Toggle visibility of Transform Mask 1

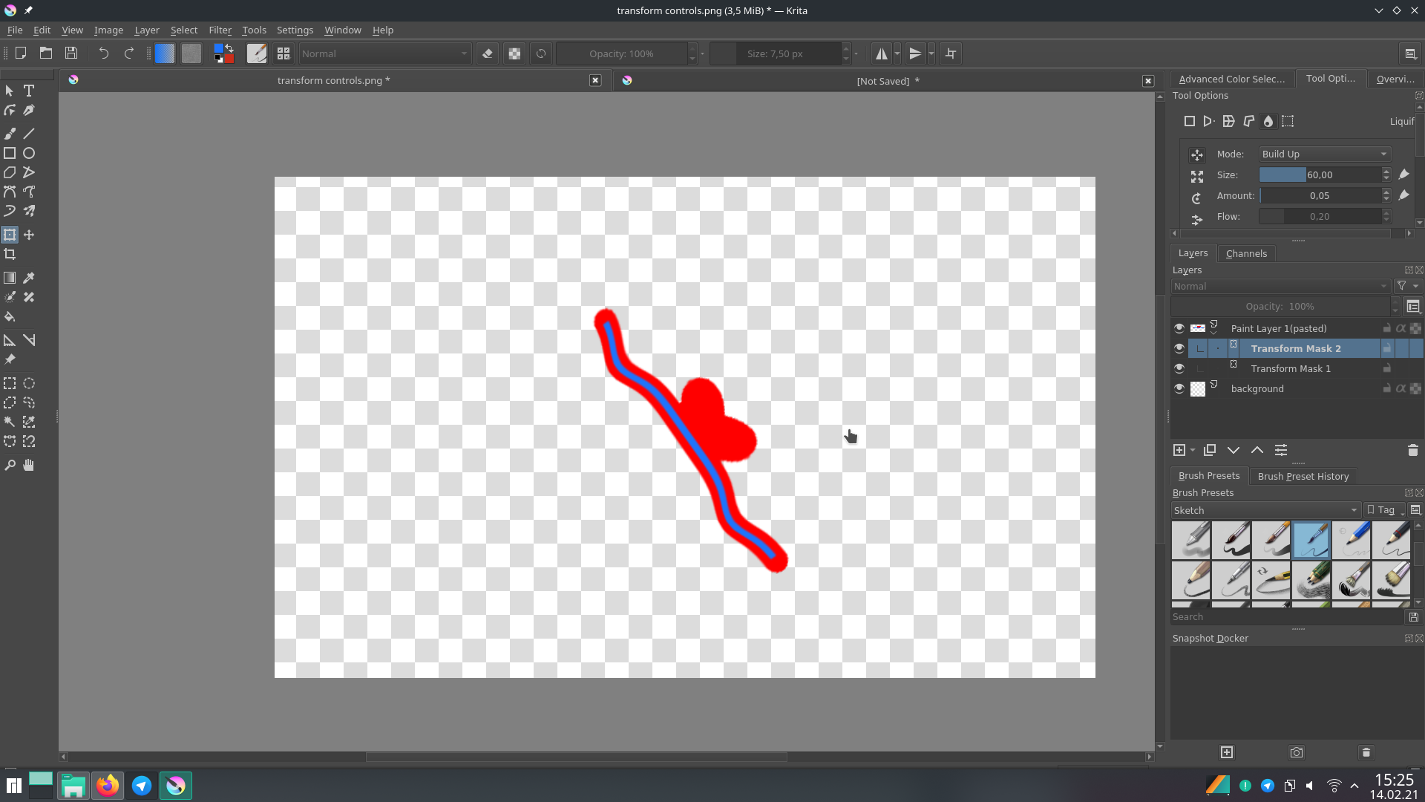click(1179, 368)
